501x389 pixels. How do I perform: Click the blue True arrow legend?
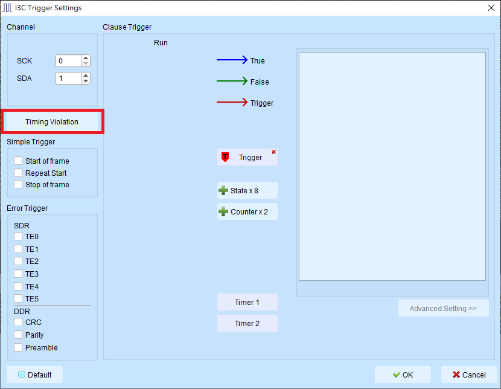click(232, 60)
